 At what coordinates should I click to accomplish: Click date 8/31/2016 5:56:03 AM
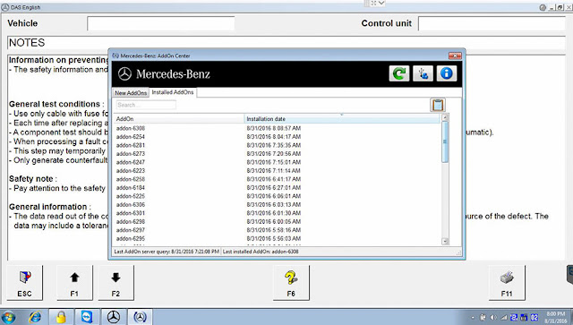pyautogui.click(x=274, y=238)
